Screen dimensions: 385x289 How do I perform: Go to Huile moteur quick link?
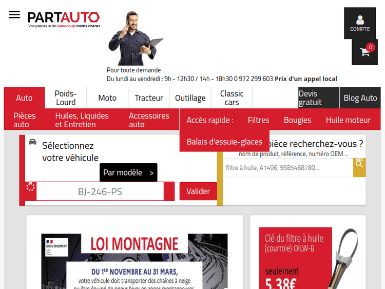point(348,120)
